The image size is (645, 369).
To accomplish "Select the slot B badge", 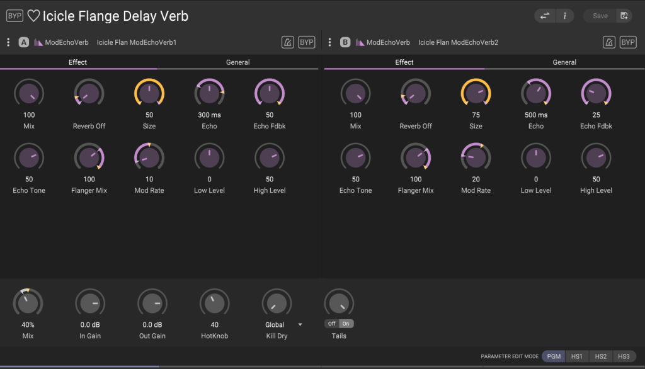I will coord(345,42).
